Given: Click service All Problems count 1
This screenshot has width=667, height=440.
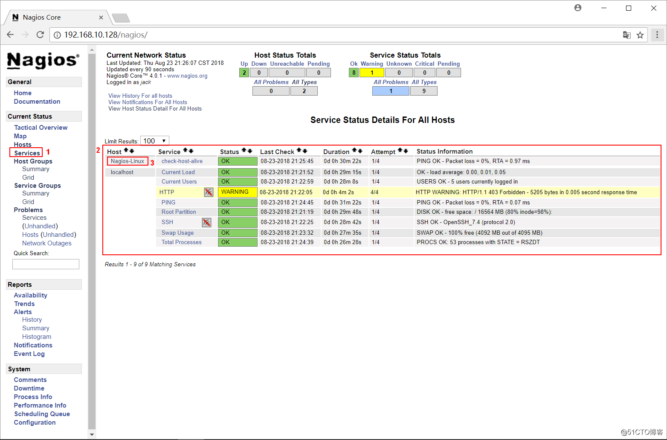Looking at the screenshot, I should coord(391,91).
